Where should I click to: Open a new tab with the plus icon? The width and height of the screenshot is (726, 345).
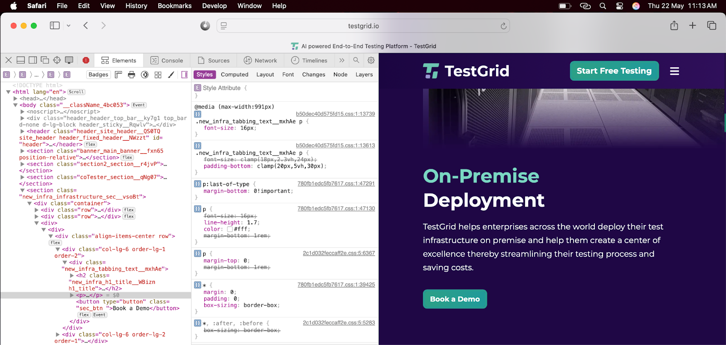click(692, 25)
